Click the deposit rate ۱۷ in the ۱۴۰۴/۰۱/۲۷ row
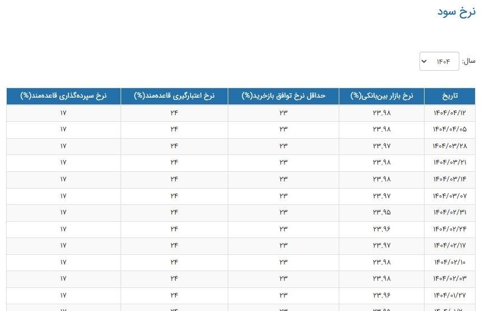The height and width of the screenshot is (311, 484). [x=63, y=295]
